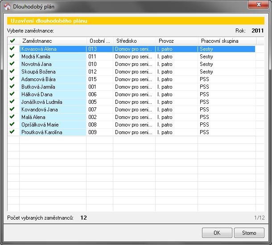The height and width of the screenshot is (245, 272).
Task: Select the name Skoupá Božena
Action: coord(38,72)
